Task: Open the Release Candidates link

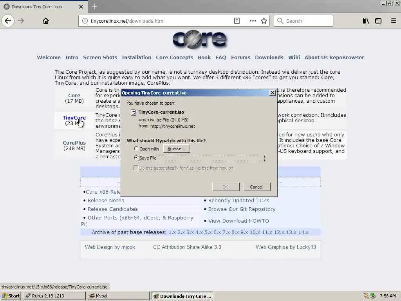Action: point(112,209)
